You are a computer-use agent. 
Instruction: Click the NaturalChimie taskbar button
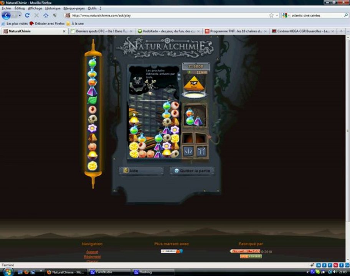point(66,272)
